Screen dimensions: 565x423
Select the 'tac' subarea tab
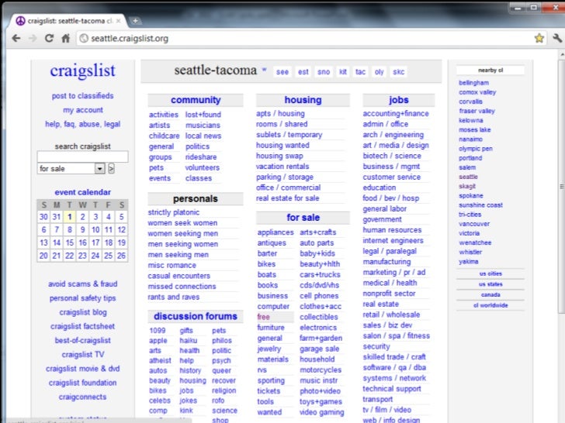coord(360,72)
